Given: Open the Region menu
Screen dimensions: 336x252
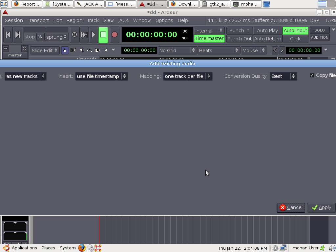Looking at the screenshot, I should pyautogui.click(x=74, y=20).
